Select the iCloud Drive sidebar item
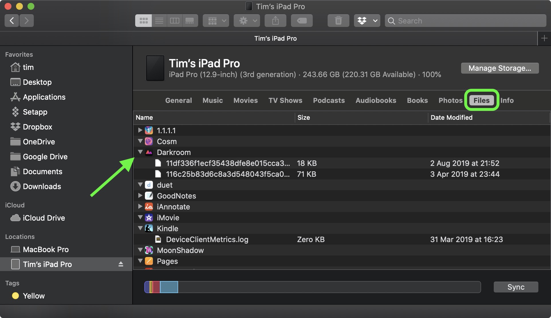This screenshot has height=318, width=551. (44, 218)
